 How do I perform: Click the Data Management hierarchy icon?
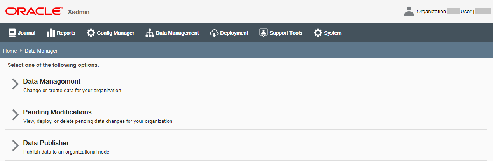click(x=150, y=33)
